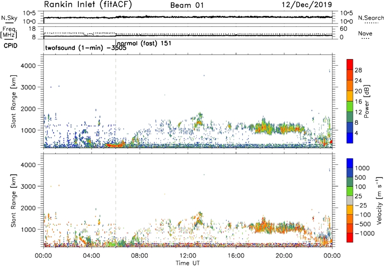Click the date '12/Dec/2019'
This screenshot has height=266, width=384.
click(307, 5)
